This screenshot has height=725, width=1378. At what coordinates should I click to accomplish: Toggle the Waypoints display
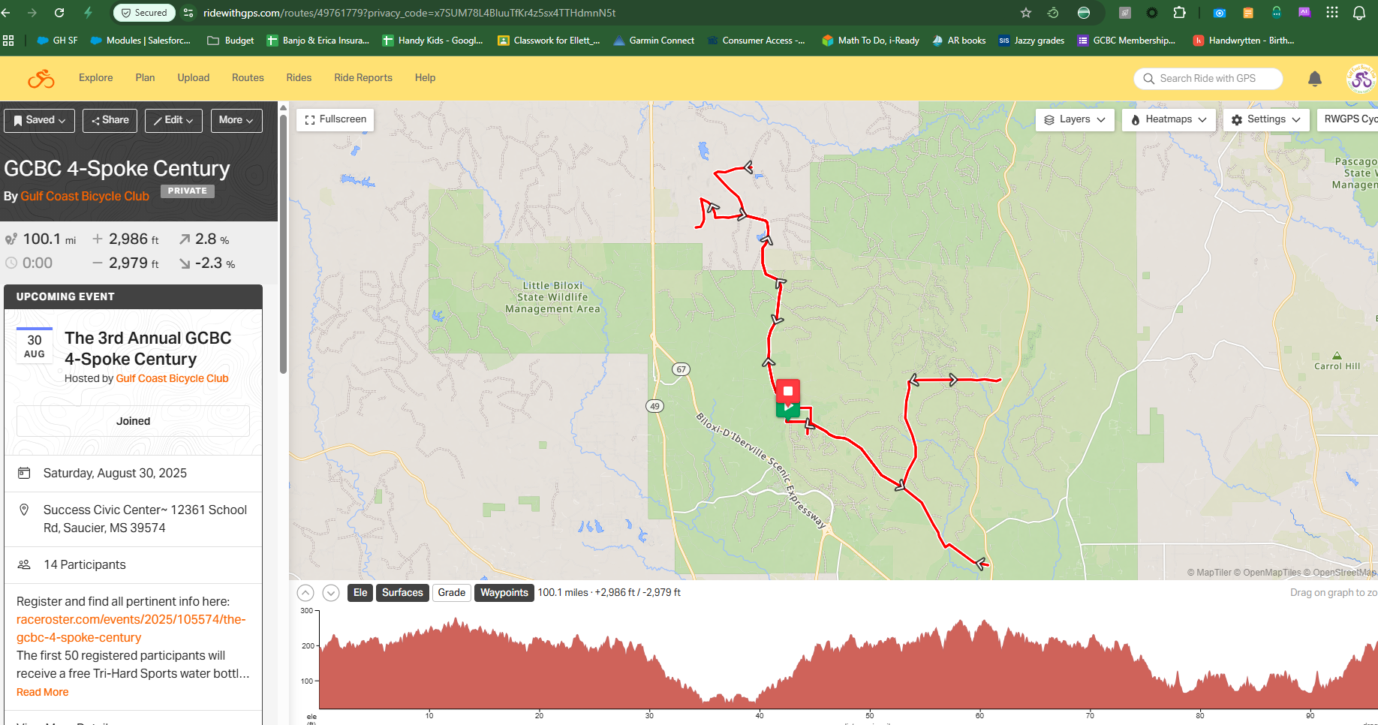(504, 593)
